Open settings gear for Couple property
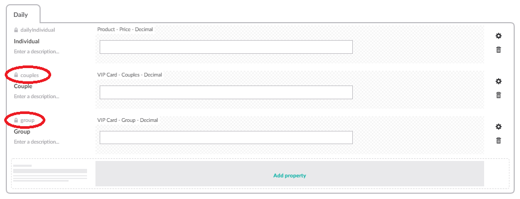 (x=498, y=81)
